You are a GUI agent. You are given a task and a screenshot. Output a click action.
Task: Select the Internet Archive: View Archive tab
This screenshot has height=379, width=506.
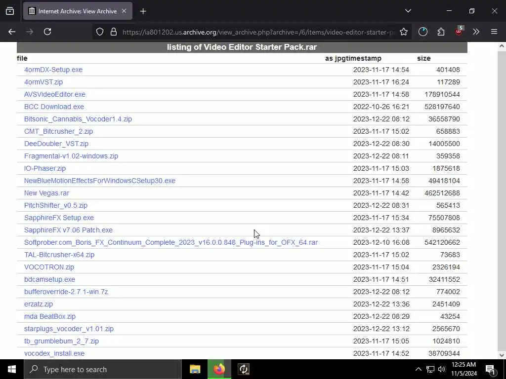point(78,11)
